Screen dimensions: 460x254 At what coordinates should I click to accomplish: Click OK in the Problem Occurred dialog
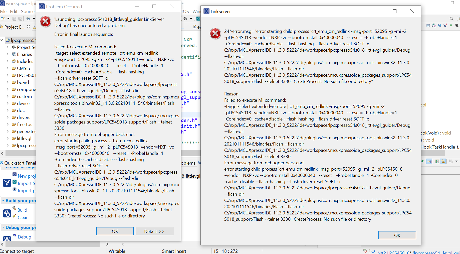(x=115, y=231)
